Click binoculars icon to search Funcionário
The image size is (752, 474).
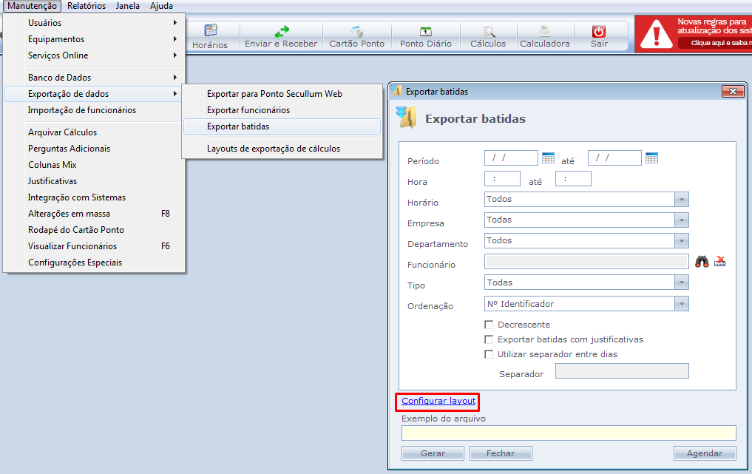(x=702, y=261)
